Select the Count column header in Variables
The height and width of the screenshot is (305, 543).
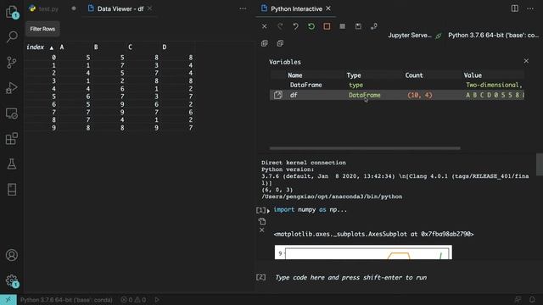click(414, 75)
